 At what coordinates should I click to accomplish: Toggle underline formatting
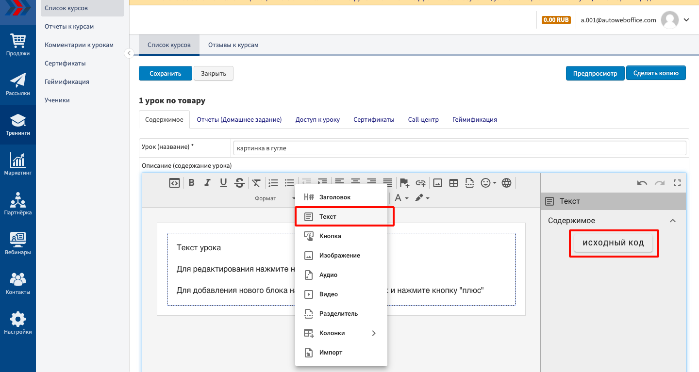click(x=223, y=183)
